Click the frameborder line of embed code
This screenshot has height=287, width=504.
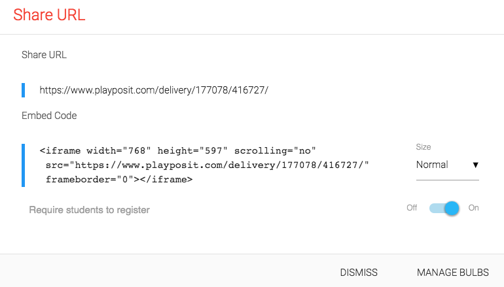point(119,178)
